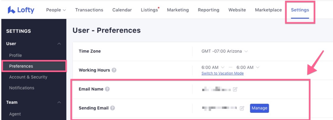Viewport: 333px width, 120px height.
Task: Go to the Transactions tab
Action: pyautogui.click(x=89, y=10)
